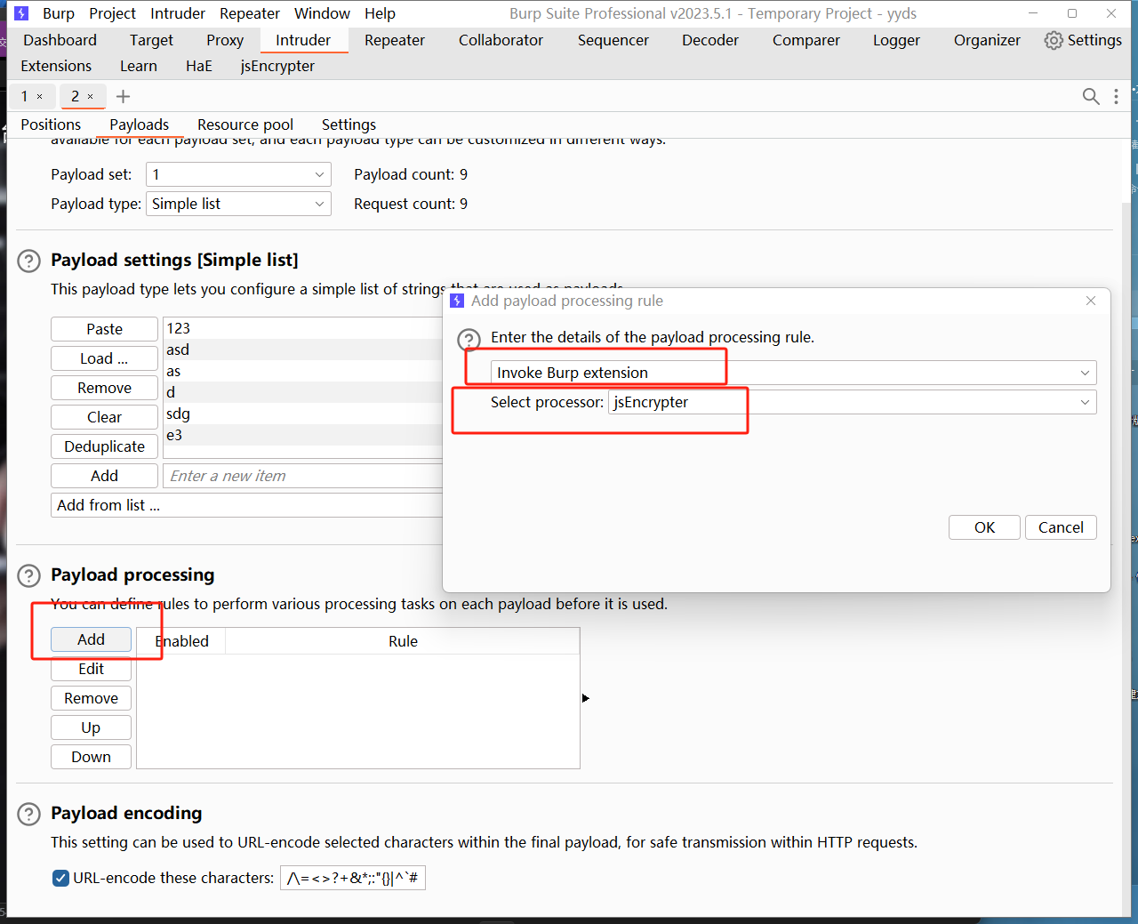Switch to the Comparer tab
The image size is (1138, 924).
coord(806,40)
